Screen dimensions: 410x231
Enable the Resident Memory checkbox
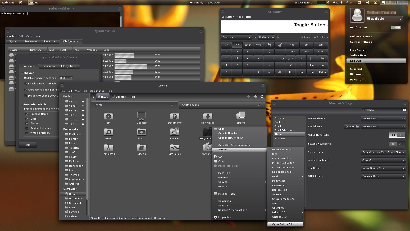click(27, 128)
